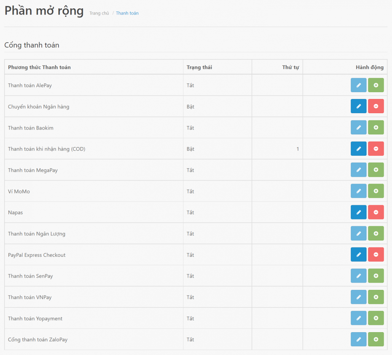Install Ví MoMo with plus button
The height and width of the screenshot is (355, 392).
point(376,191)
